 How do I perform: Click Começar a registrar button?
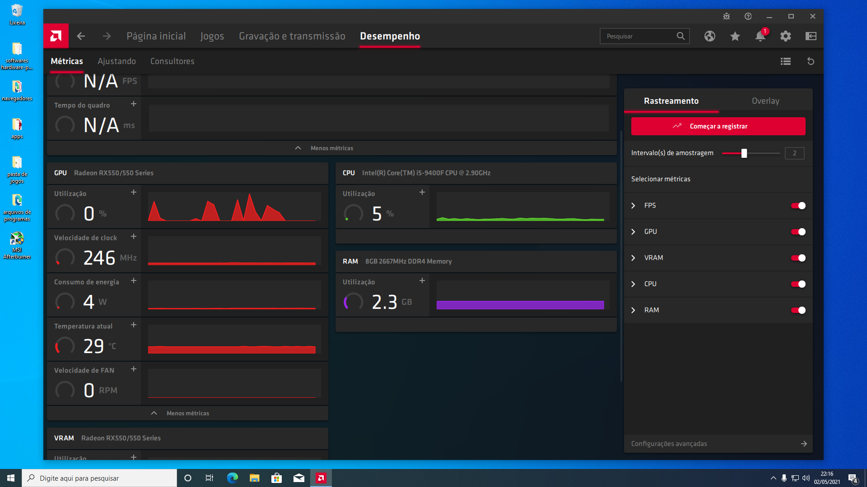718,126
